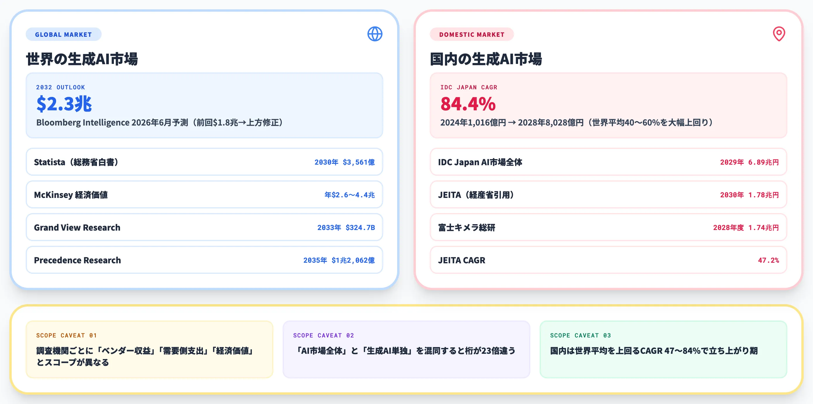The image size is (813, 404).
Task: Click the globe icon in Global Market card
Action: [x=375, y=34]
